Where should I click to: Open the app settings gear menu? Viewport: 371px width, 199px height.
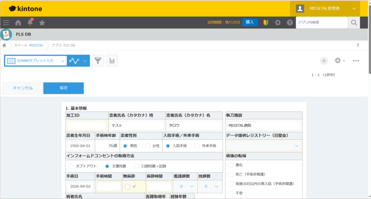(339, 61)
